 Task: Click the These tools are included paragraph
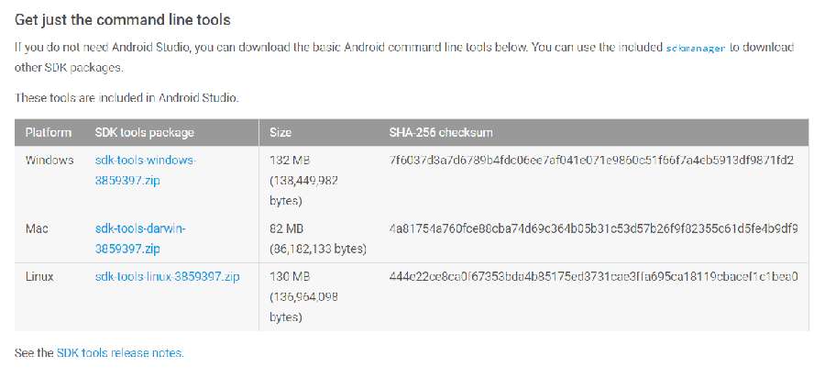pyautogui.click(x=126, y=98)
